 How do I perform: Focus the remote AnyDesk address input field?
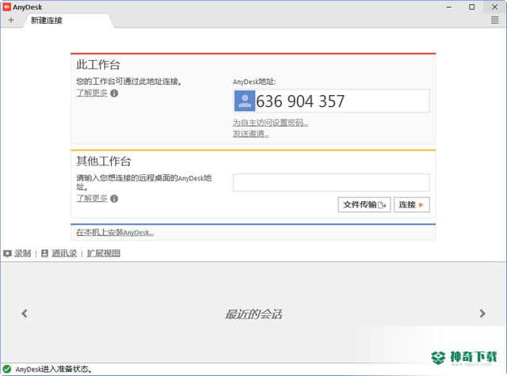coord(331,182)
